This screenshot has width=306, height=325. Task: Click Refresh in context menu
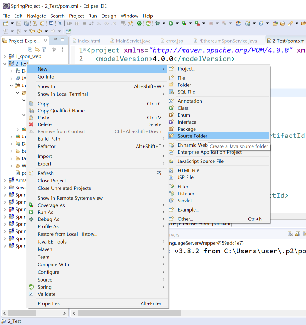tap(97, 173)
